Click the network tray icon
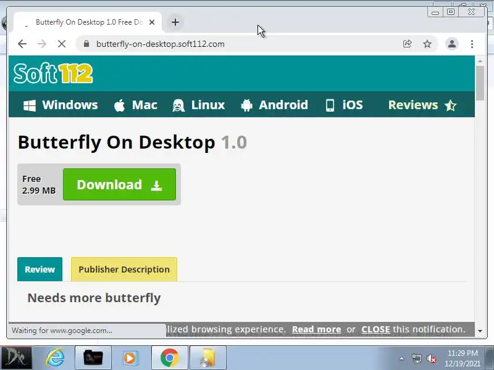Screen dimensions: 494x370 pos(416,358)
